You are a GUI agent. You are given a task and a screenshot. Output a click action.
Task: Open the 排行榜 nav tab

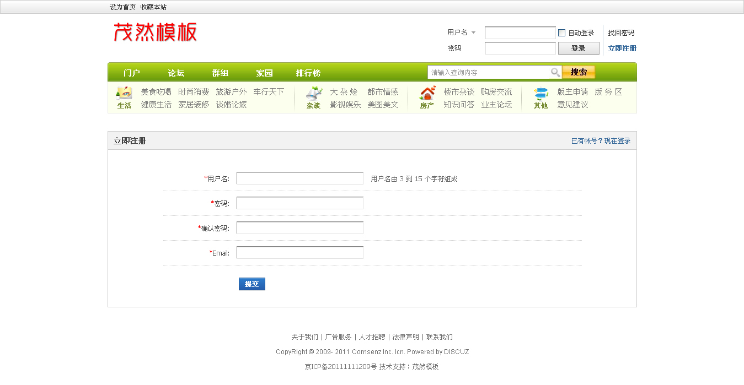(308, 73)
